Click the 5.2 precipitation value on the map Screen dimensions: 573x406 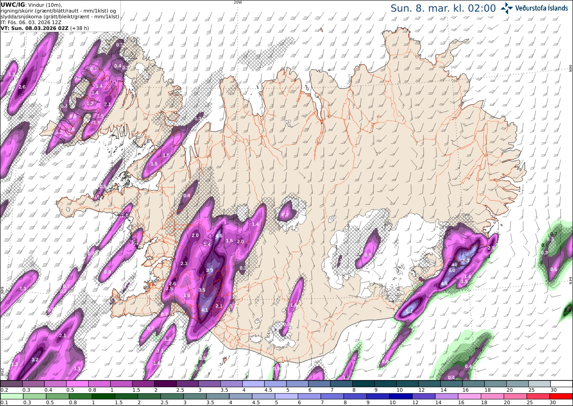(x=409, y=312)
